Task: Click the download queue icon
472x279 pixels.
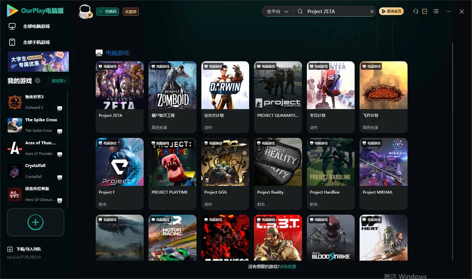Action: coord(10,249)
